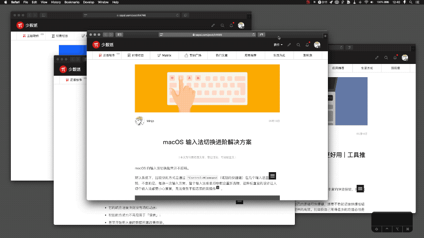The width and height of the screenshot is (424, 238).
Task: Open search in the front window header
Action: pyautogui.click(x=298, y=45)
